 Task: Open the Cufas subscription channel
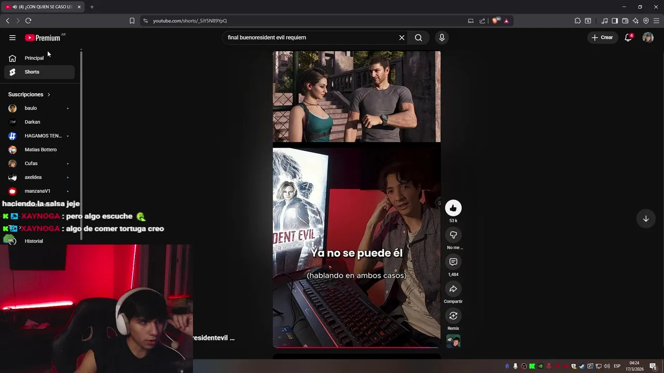click(x=39, y=163)
